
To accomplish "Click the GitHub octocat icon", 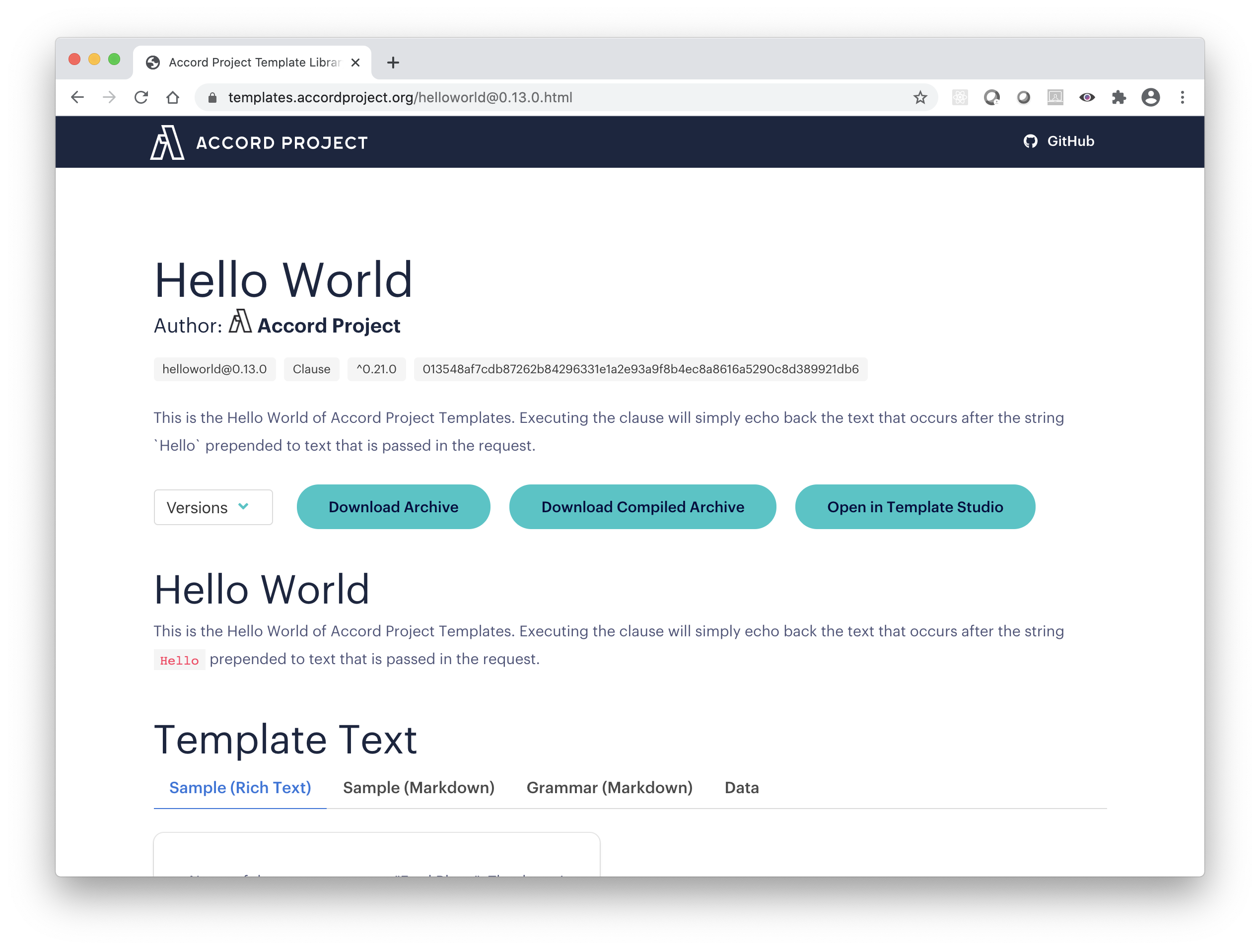I will [1031, 141].
